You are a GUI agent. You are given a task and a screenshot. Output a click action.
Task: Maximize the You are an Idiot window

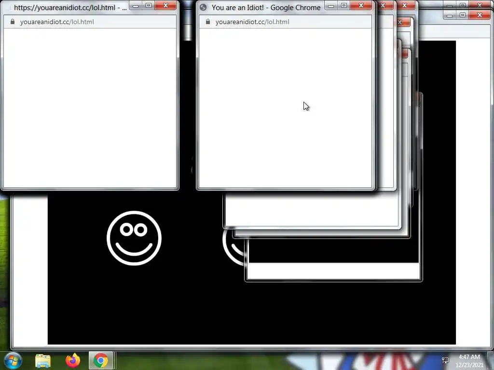[x=343, y=5]
